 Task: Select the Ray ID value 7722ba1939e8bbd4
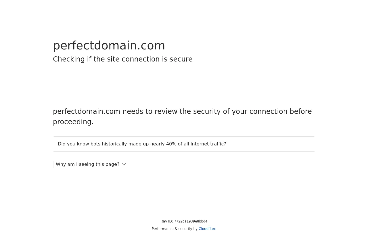pyautogui.click(x=191, y=221)
